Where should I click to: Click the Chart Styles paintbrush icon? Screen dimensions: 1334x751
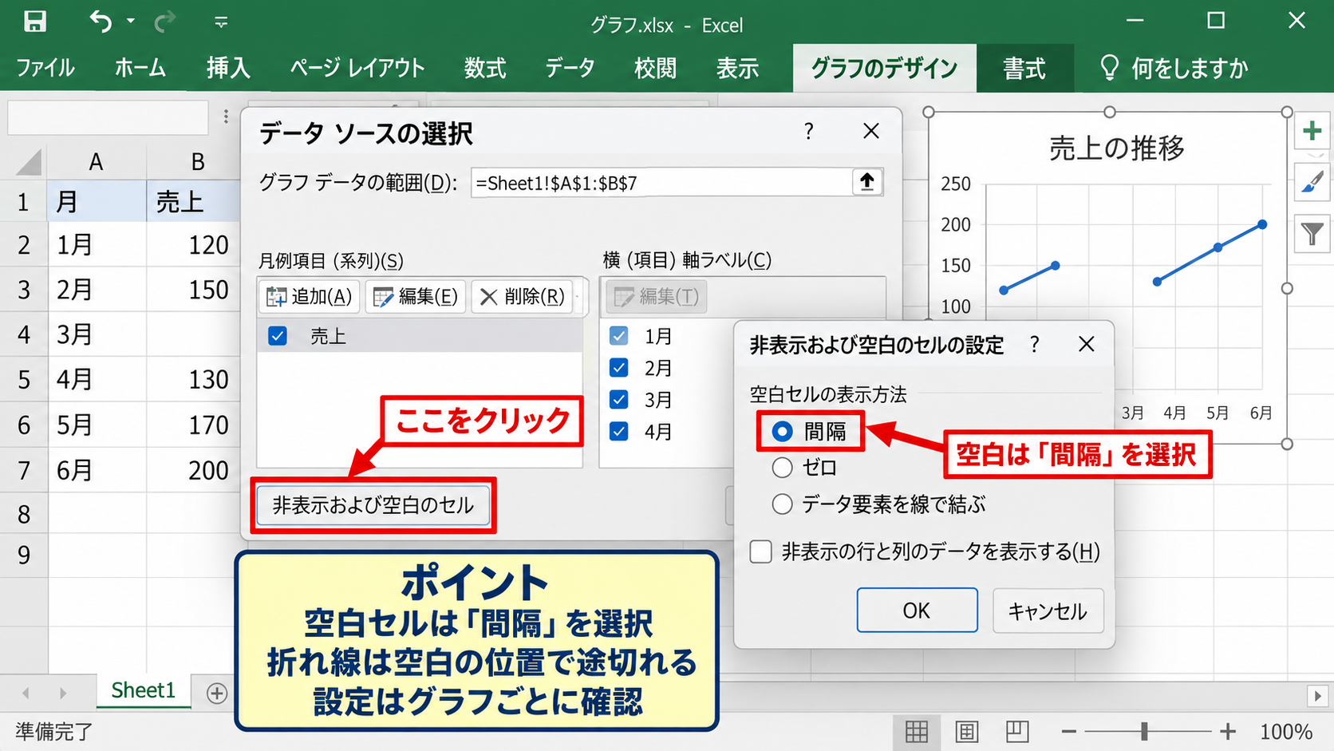(x=1312, y=182)
